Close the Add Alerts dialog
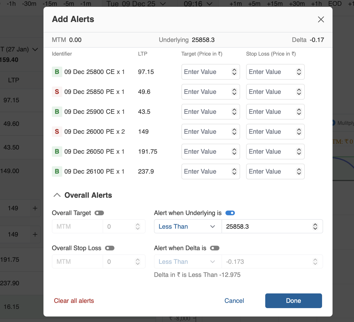The image size is (354, 322). click(321, 19)
